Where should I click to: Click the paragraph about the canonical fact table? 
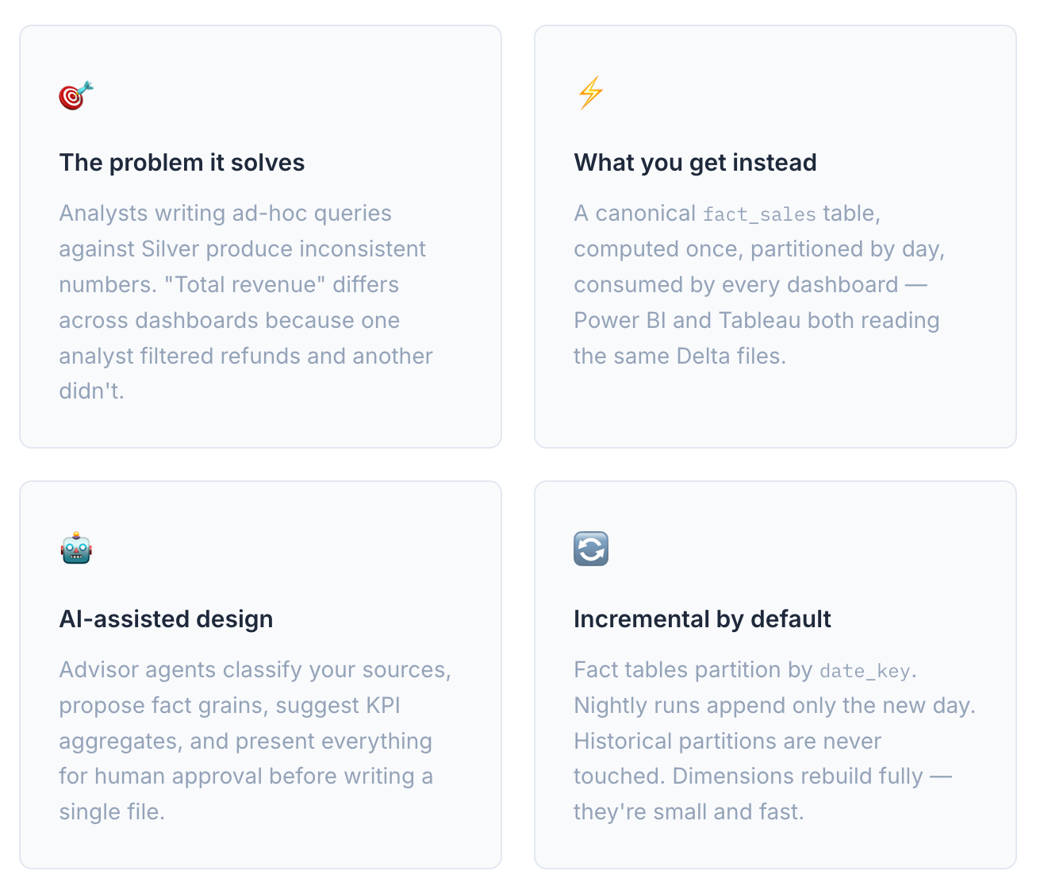click(x=759, y=284)
